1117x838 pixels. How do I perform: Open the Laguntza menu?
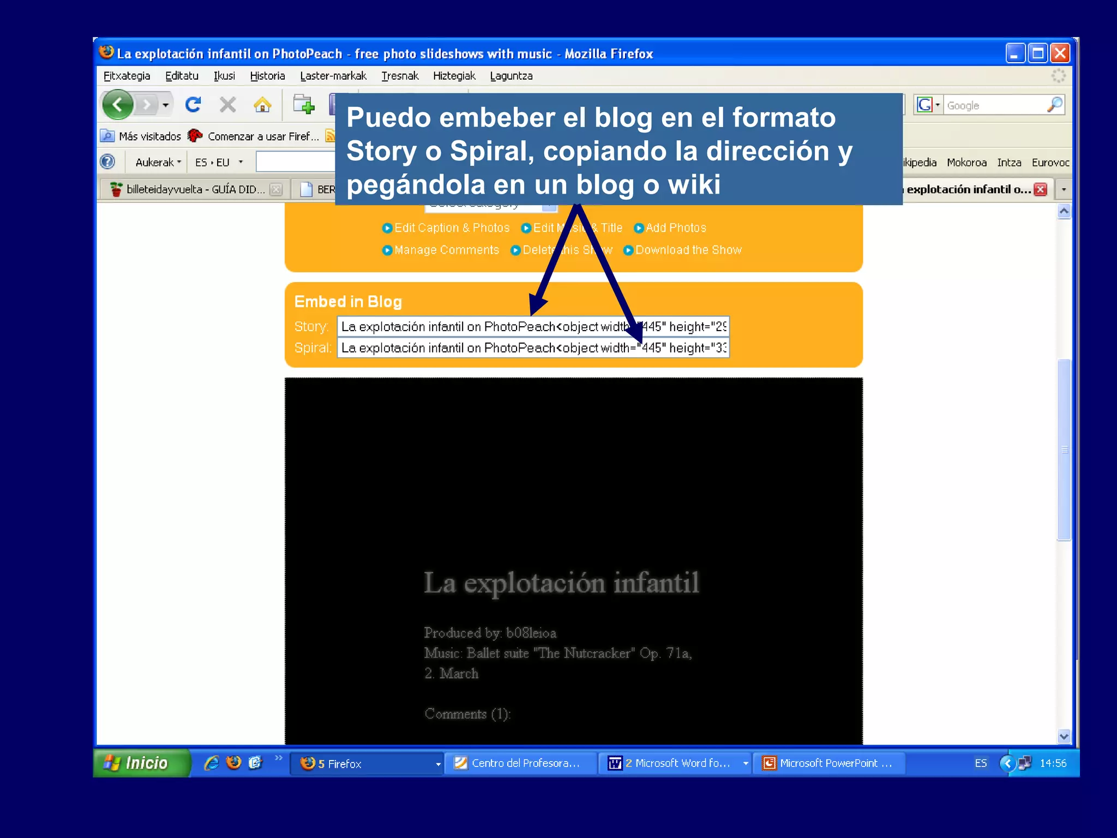pos(511,76)
